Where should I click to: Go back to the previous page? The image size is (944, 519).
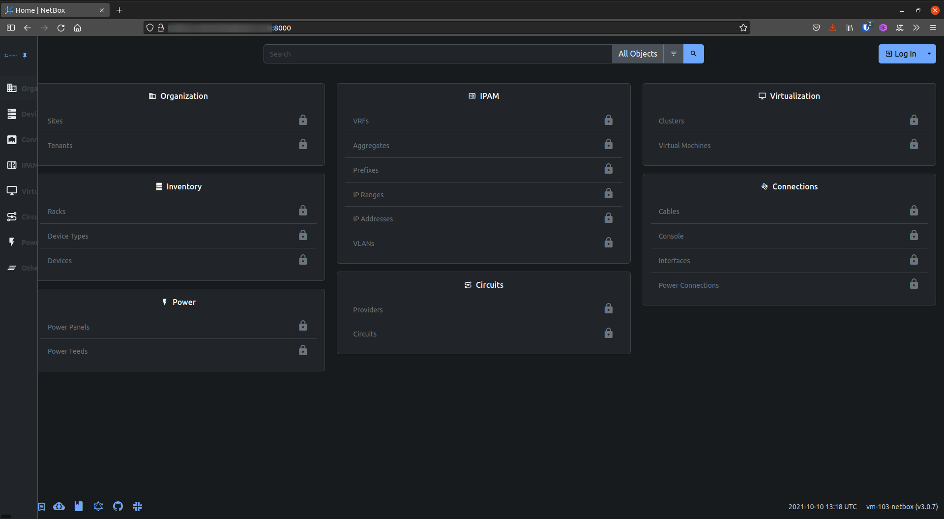(x=28, y=28)
